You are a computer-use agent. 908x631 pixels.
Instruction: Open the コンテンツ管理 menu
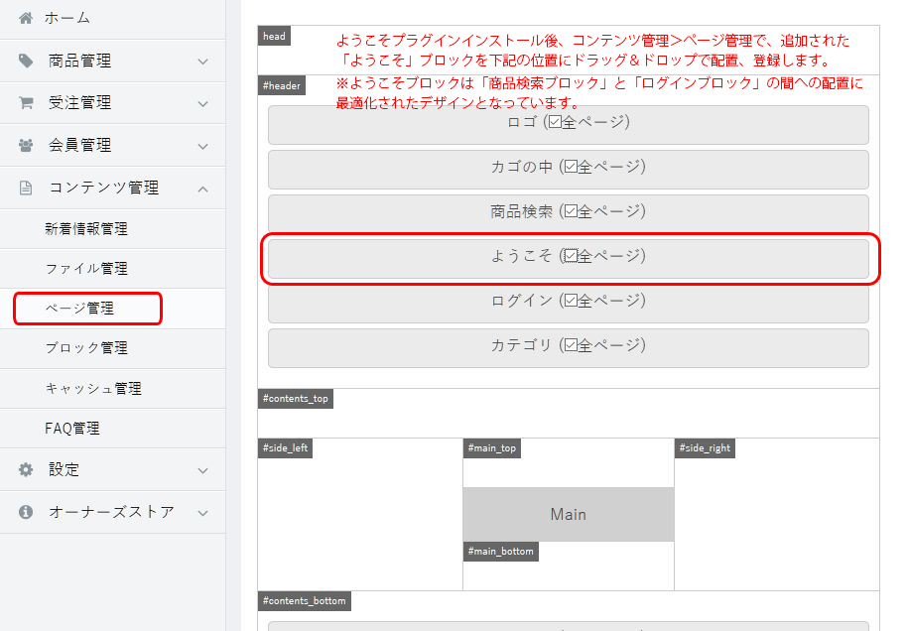click(x=113, y=189)
